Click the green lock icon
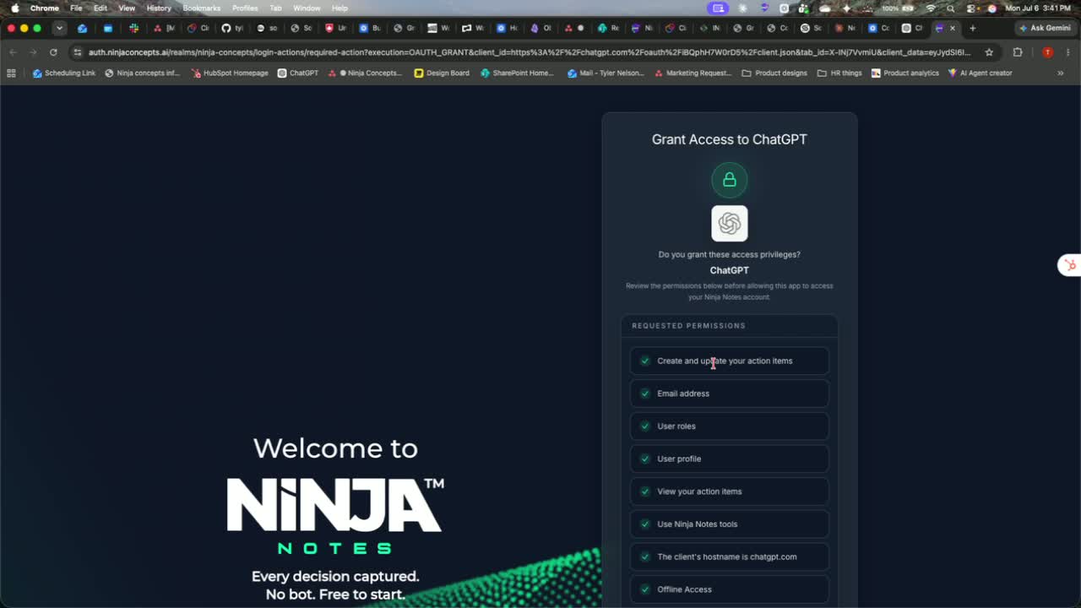 [729, 180]
